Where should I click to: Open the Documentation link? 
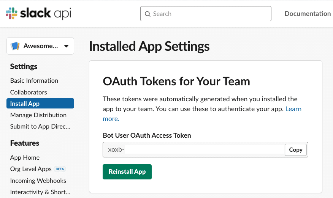[x=308, y=14]
